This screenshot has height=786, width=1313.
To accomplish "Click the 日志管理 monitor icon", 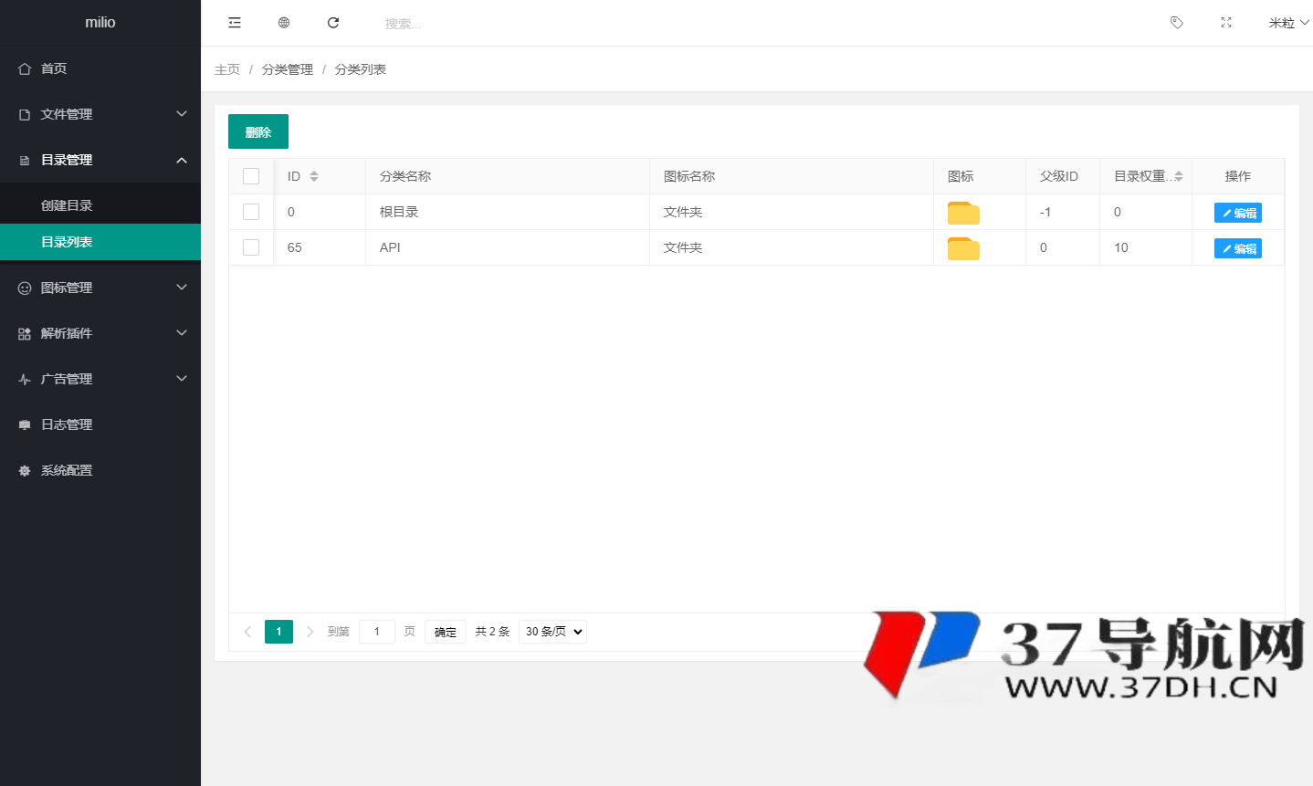I will 24,424.
